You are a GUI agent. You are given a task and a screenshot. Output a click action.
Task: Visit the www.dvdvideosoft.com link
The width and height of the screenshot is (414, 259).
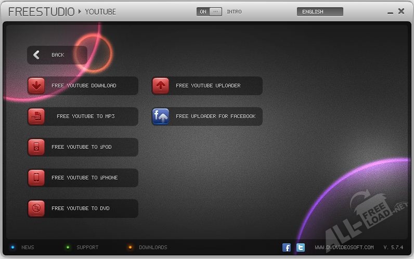(344, 248)
